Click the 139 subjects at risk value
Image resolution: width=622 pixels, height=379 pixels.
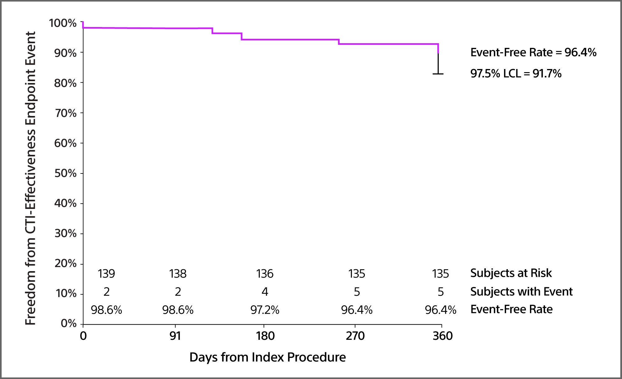pos(106,274)
